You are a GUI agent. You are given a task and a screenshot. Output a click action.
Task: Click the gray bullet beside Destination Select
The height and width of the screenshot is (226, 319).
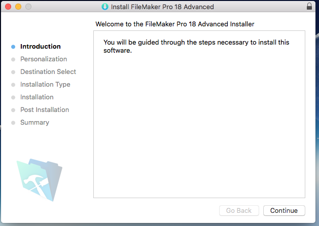point(13,72)
